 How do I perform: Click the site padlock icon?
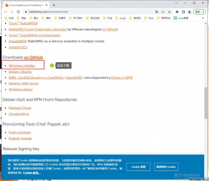26,12
